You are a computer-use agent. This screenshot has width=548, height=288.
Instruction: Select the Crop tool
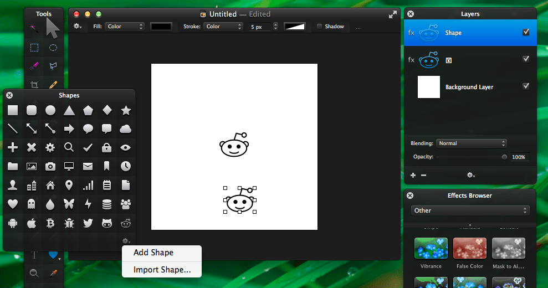(34, 85)
